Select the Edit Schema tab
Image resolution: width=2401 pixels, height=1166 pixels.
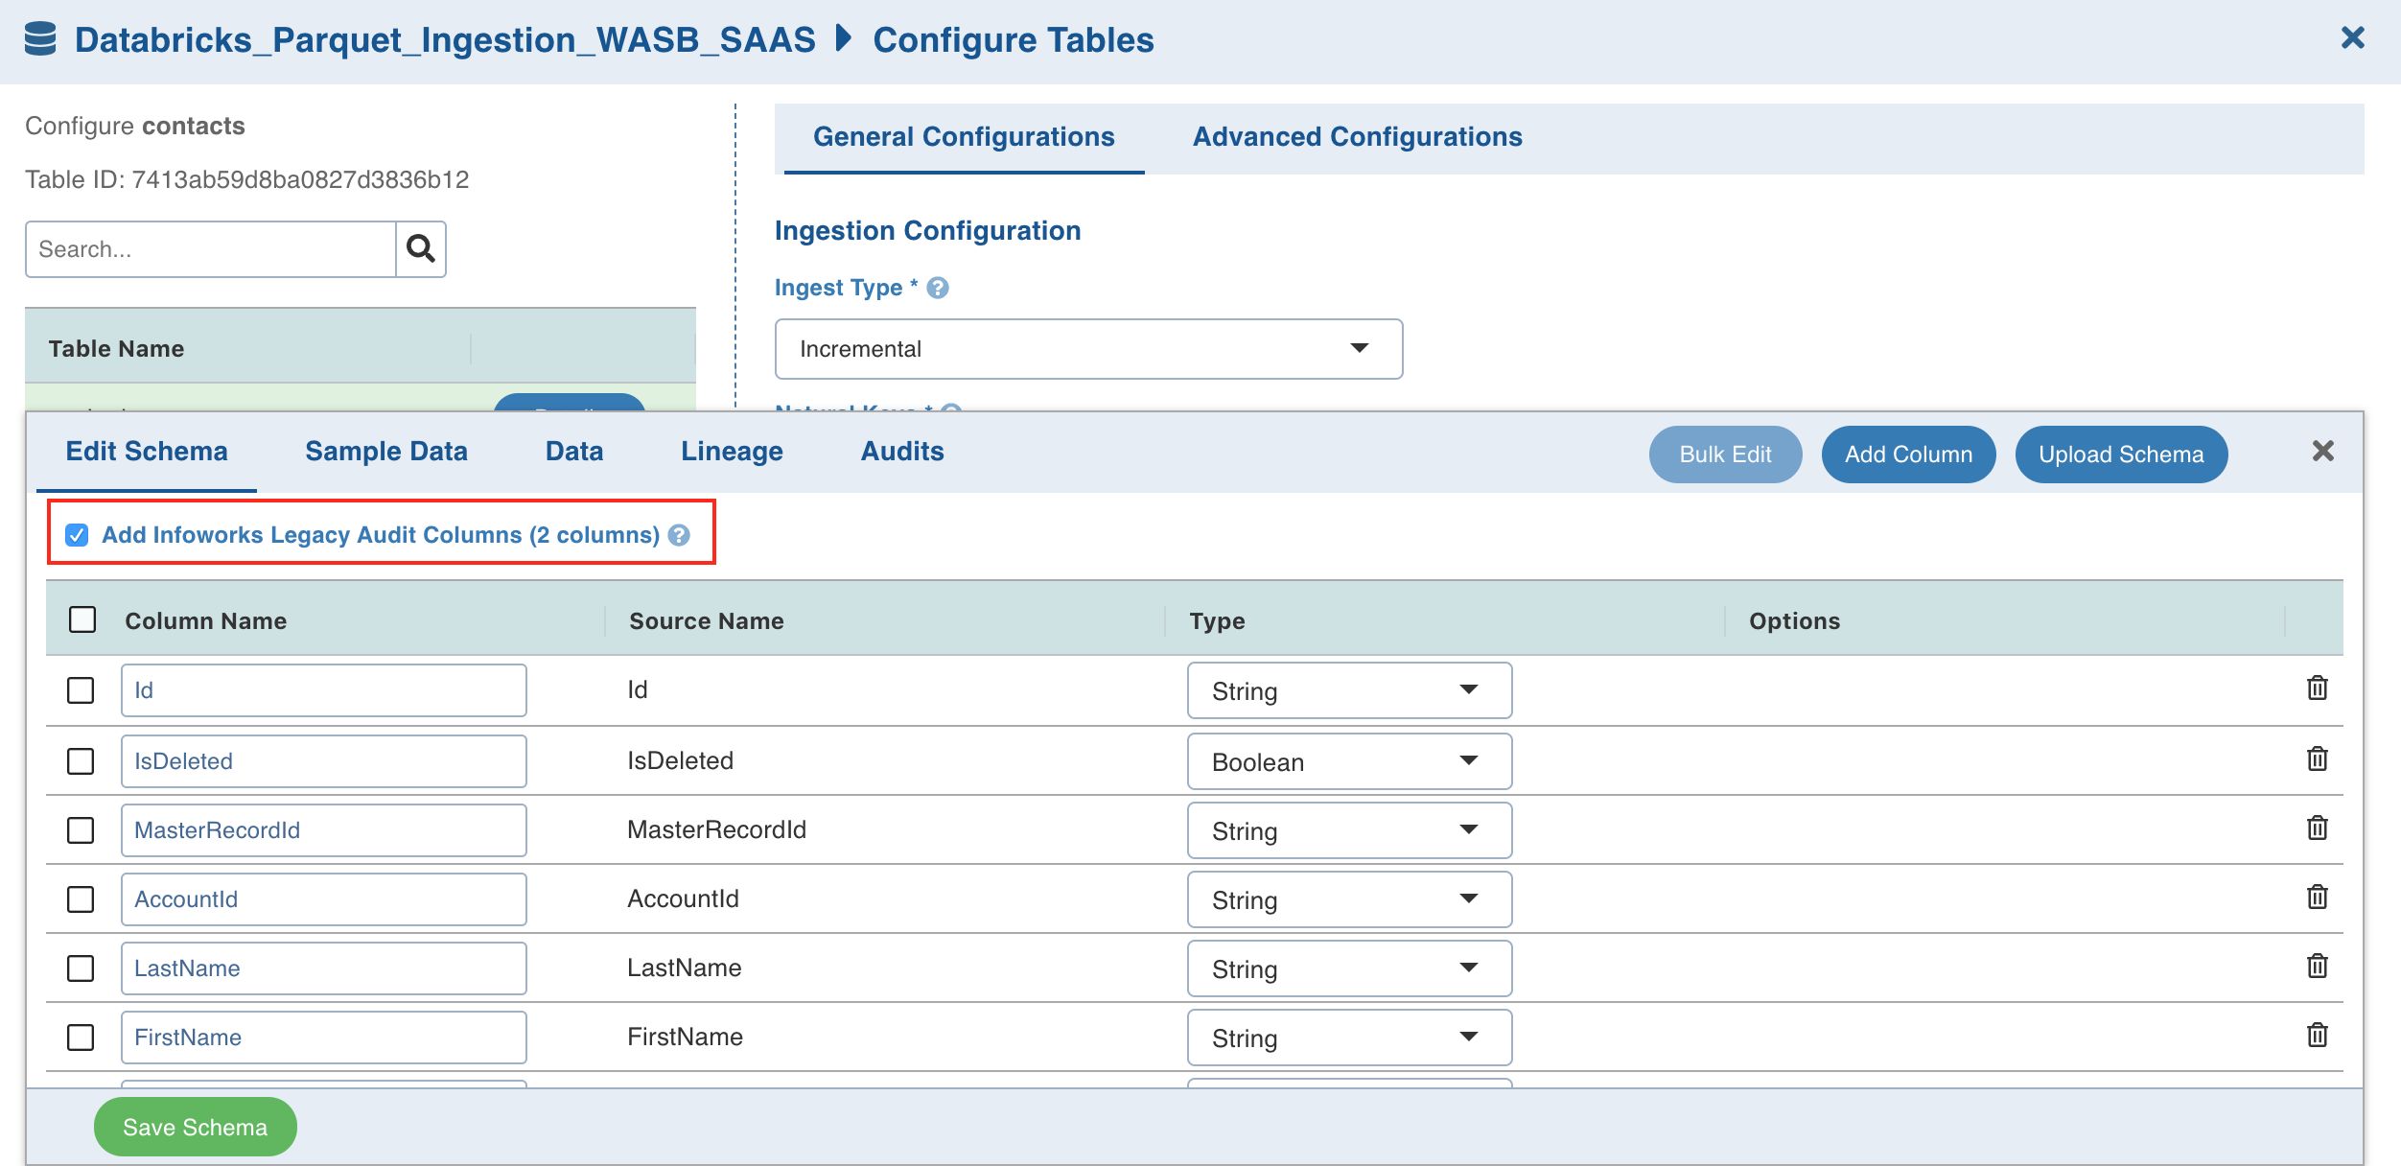147,452
